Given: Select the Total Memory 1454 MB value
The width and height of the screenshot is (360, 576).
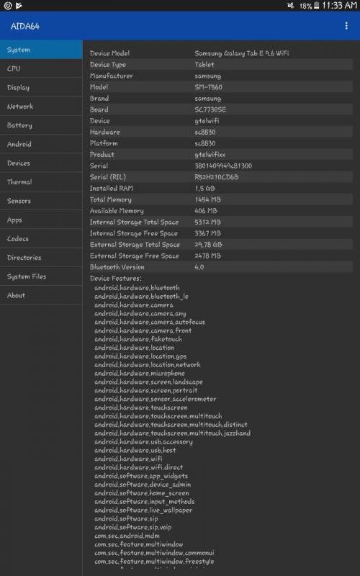Looking at the screenshot, I should 207,199.
